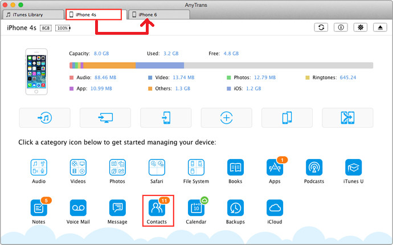393x245 pixels.
Task: Open the Apps category
Action: point(275,168)
